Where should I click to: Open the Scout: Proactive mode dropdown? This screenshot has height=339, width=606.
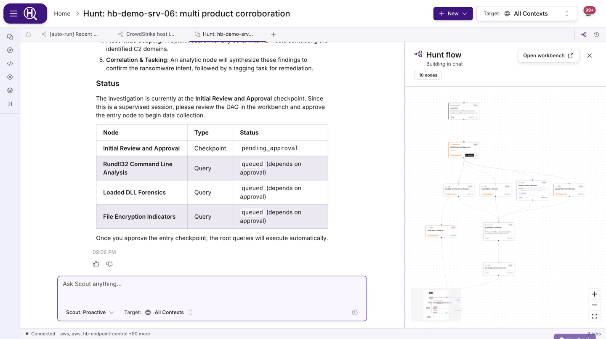tap(90, 313)
